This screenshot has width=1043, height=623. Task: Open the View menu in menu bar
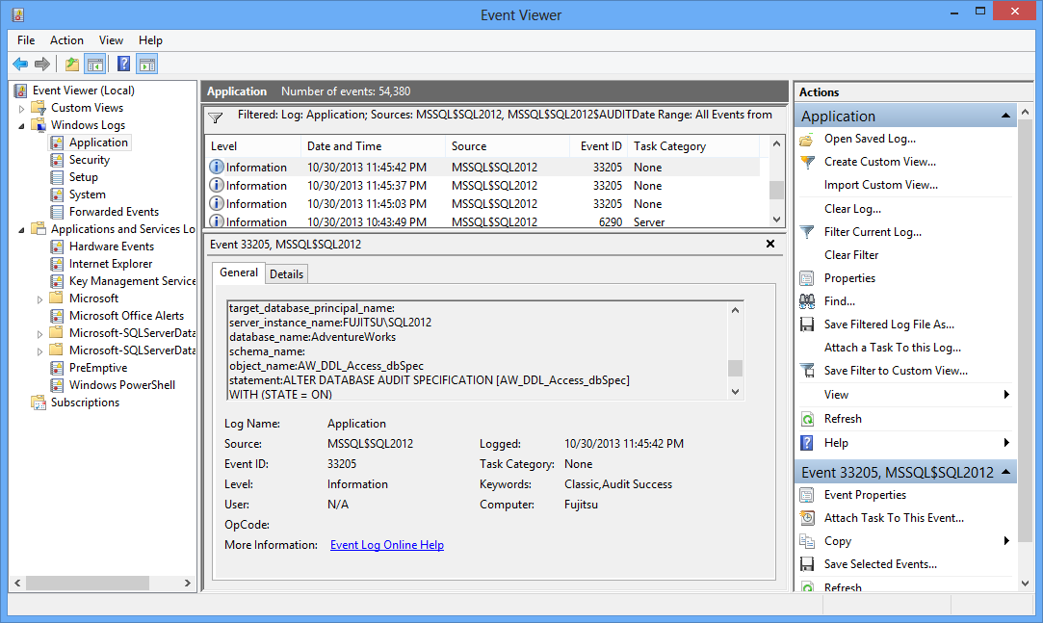(111, 40)
